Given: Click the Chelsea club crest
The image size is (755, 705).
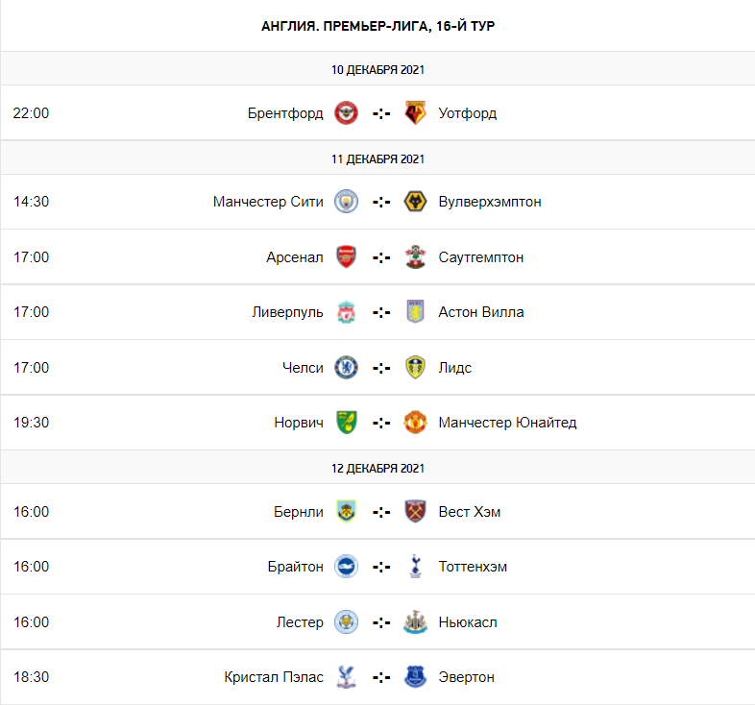Looking at the screenshot, I should [346, 367].
